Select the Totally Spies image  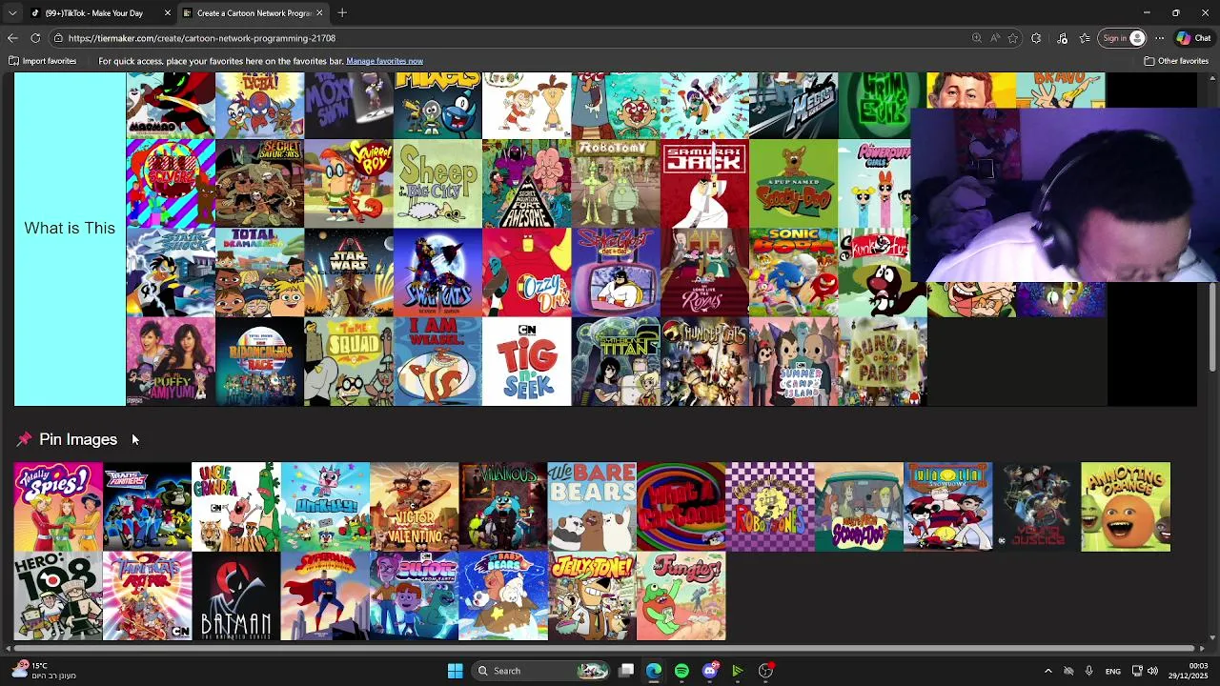point(58,507)
